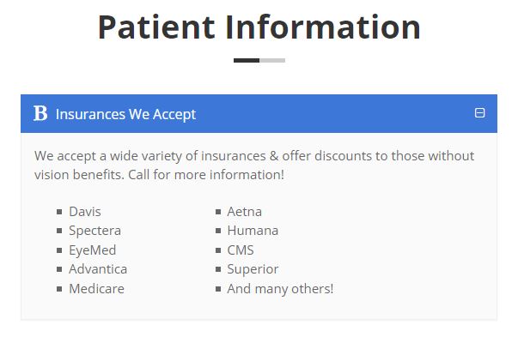Click CMS insurance entry
The image size is (518, 355).
[241, 250]
